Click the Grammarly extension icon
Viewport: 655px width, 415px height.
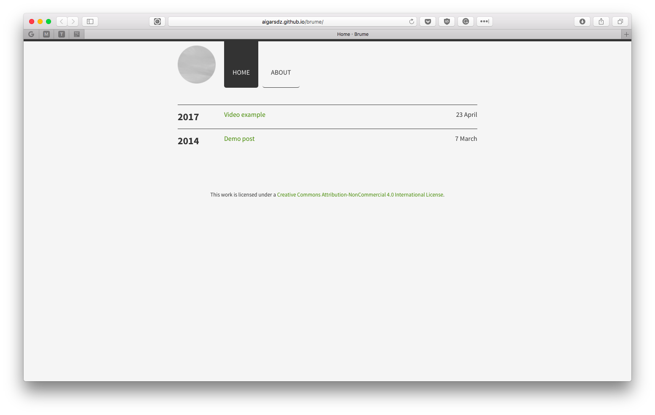coord(466,22)
